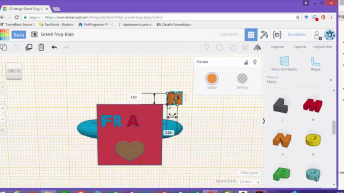Bookmark this page with star icon
The width and height of the screenshot is (344, 193).
[x=297, y=17]
